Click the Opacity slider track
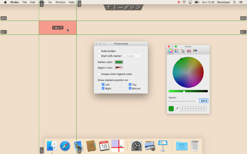This screenshot has height=154, width=247. 183,101
